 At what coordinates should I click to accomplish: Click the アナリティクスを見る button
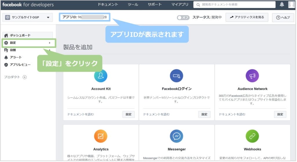point(247,17)
